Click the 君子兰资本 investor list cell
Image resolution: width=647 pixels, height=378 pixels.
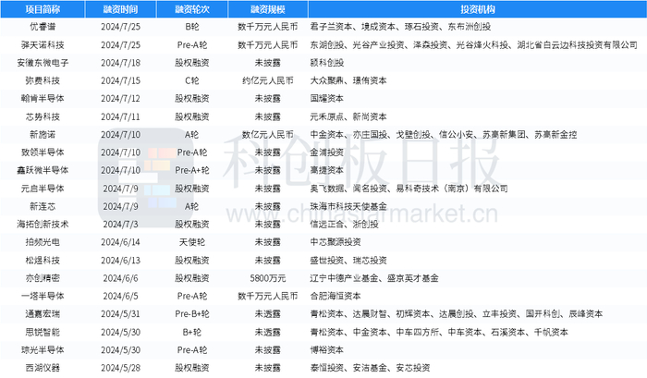point(400,27)
